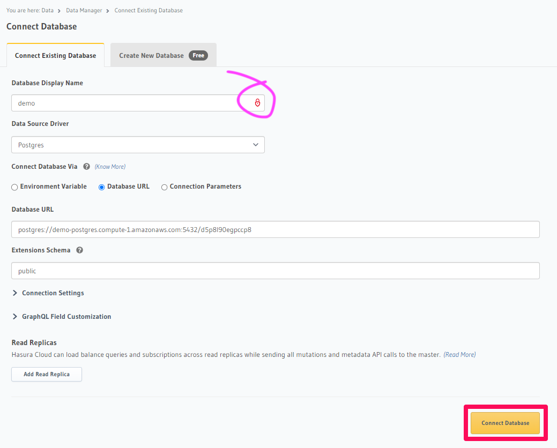557x448 pixels.
Task: Open the Extensions Schema help icon
Action: (x=79, y=250)
